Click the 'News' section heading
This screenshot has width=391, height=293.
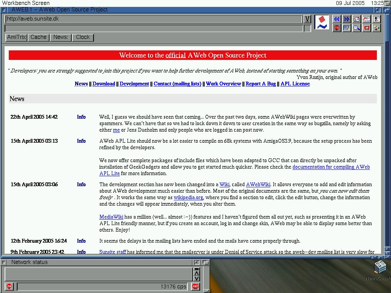tap(17, 99)
